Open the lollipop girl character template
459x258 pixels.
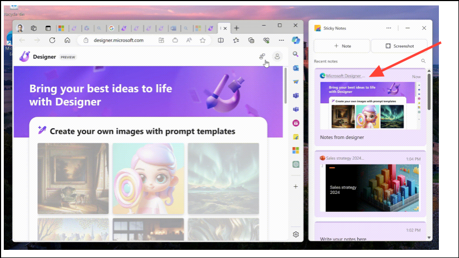click(x=148, y=178)
